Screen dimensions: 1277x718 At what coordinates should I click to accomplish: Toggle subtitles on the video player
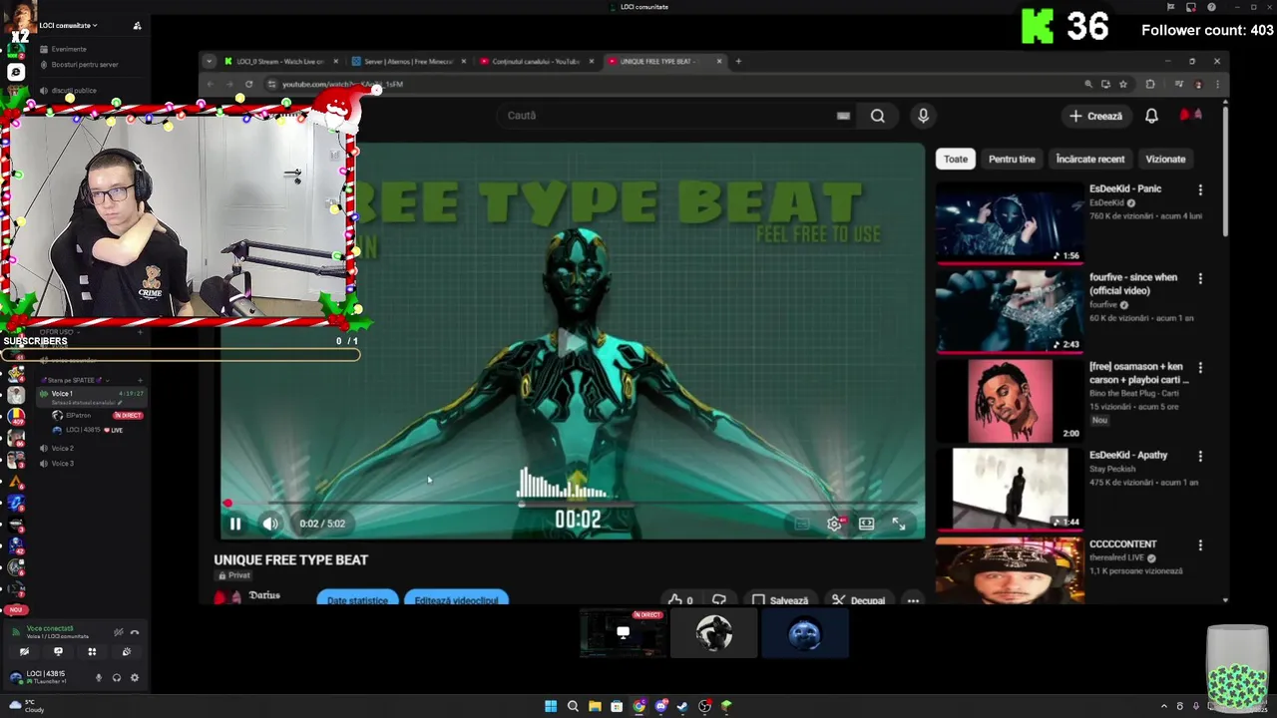click(801, 524)
